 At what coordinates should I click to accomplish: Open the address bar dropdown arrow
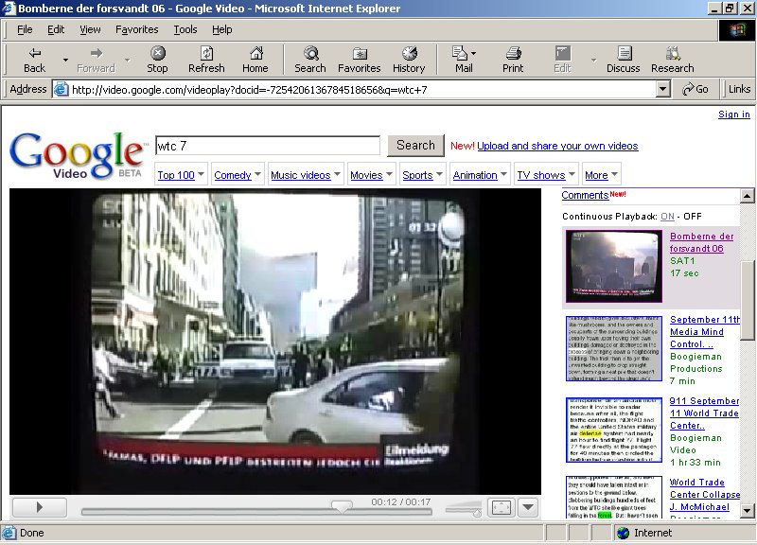click(663, 89)
